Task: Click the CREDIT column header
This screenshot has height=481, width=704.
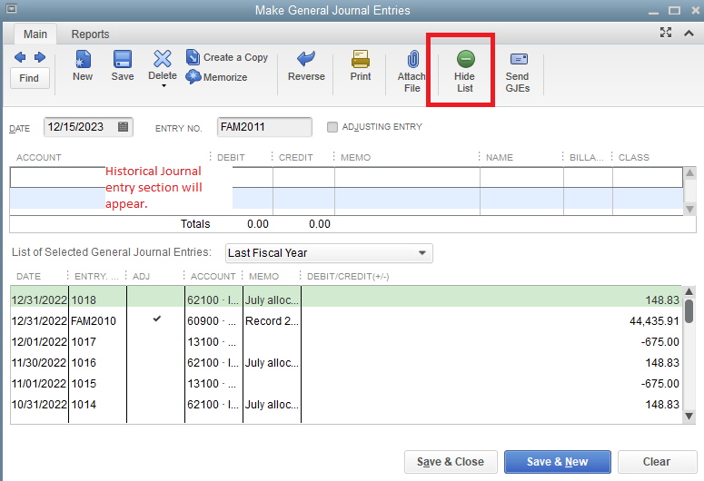Action: pyautogui.click(x=295, y=158)
